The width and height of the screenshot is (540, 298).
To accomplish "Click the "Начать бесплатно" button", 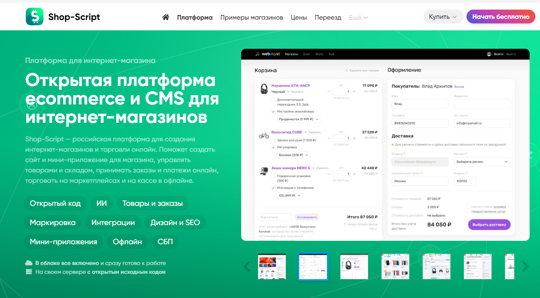I will coord(501,17).
